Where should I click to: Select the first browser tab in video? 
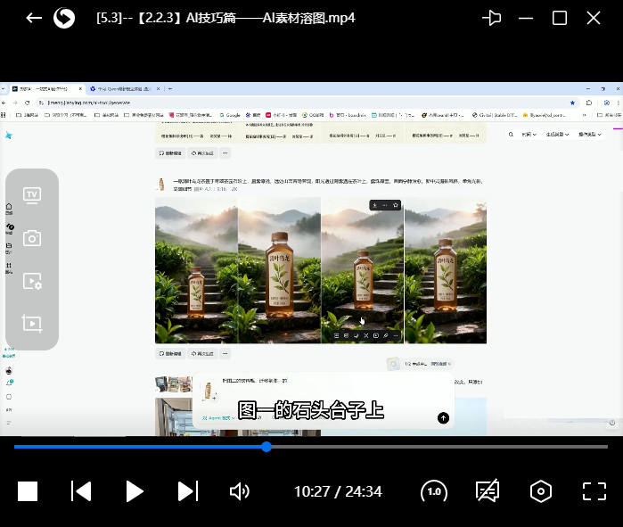(x=47, y=89)
